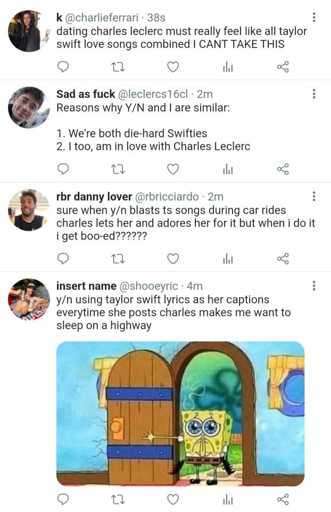Open more options on @leclercs16cl tweet
Image resolution: width=331 pixels, height=512 pixels.
(x=315, y=94)
